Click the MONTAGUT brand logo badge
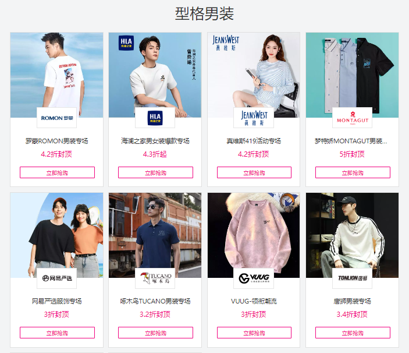409x353 pixels. 352,118
